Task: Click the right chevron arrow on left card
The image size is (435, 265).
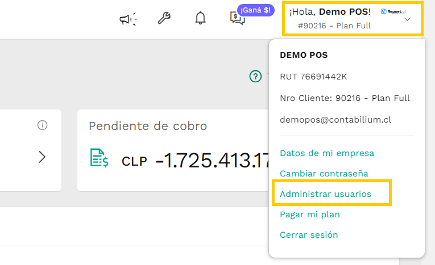Action: pyautogui.click(x=42, y=157)
